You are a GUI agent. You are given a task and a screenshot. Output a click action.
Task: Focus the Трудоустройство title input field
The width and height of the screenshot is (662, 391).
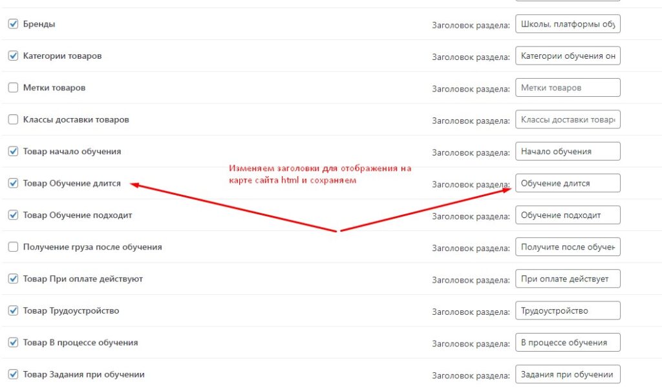(x=568, y=311)
